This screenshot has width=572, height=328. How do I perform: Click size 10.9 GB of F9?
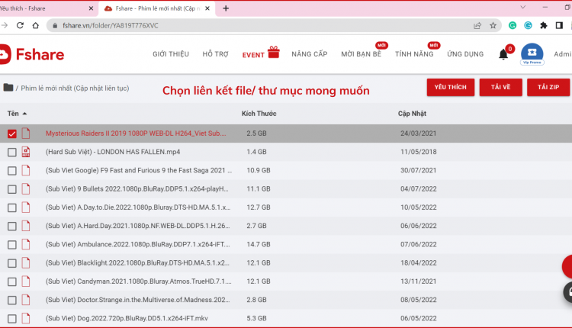click(259, 170)
